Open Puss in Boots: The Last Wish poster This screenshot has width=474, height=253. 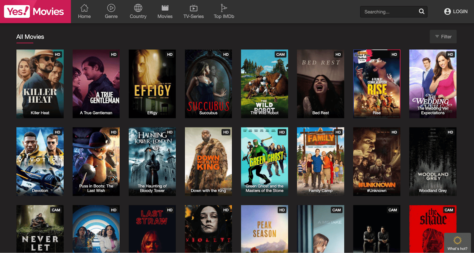(x=96, y=162)
